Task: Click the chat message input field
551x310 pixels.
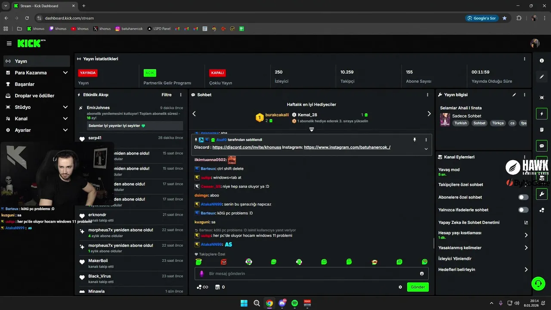Action: [x=312, y=273]
